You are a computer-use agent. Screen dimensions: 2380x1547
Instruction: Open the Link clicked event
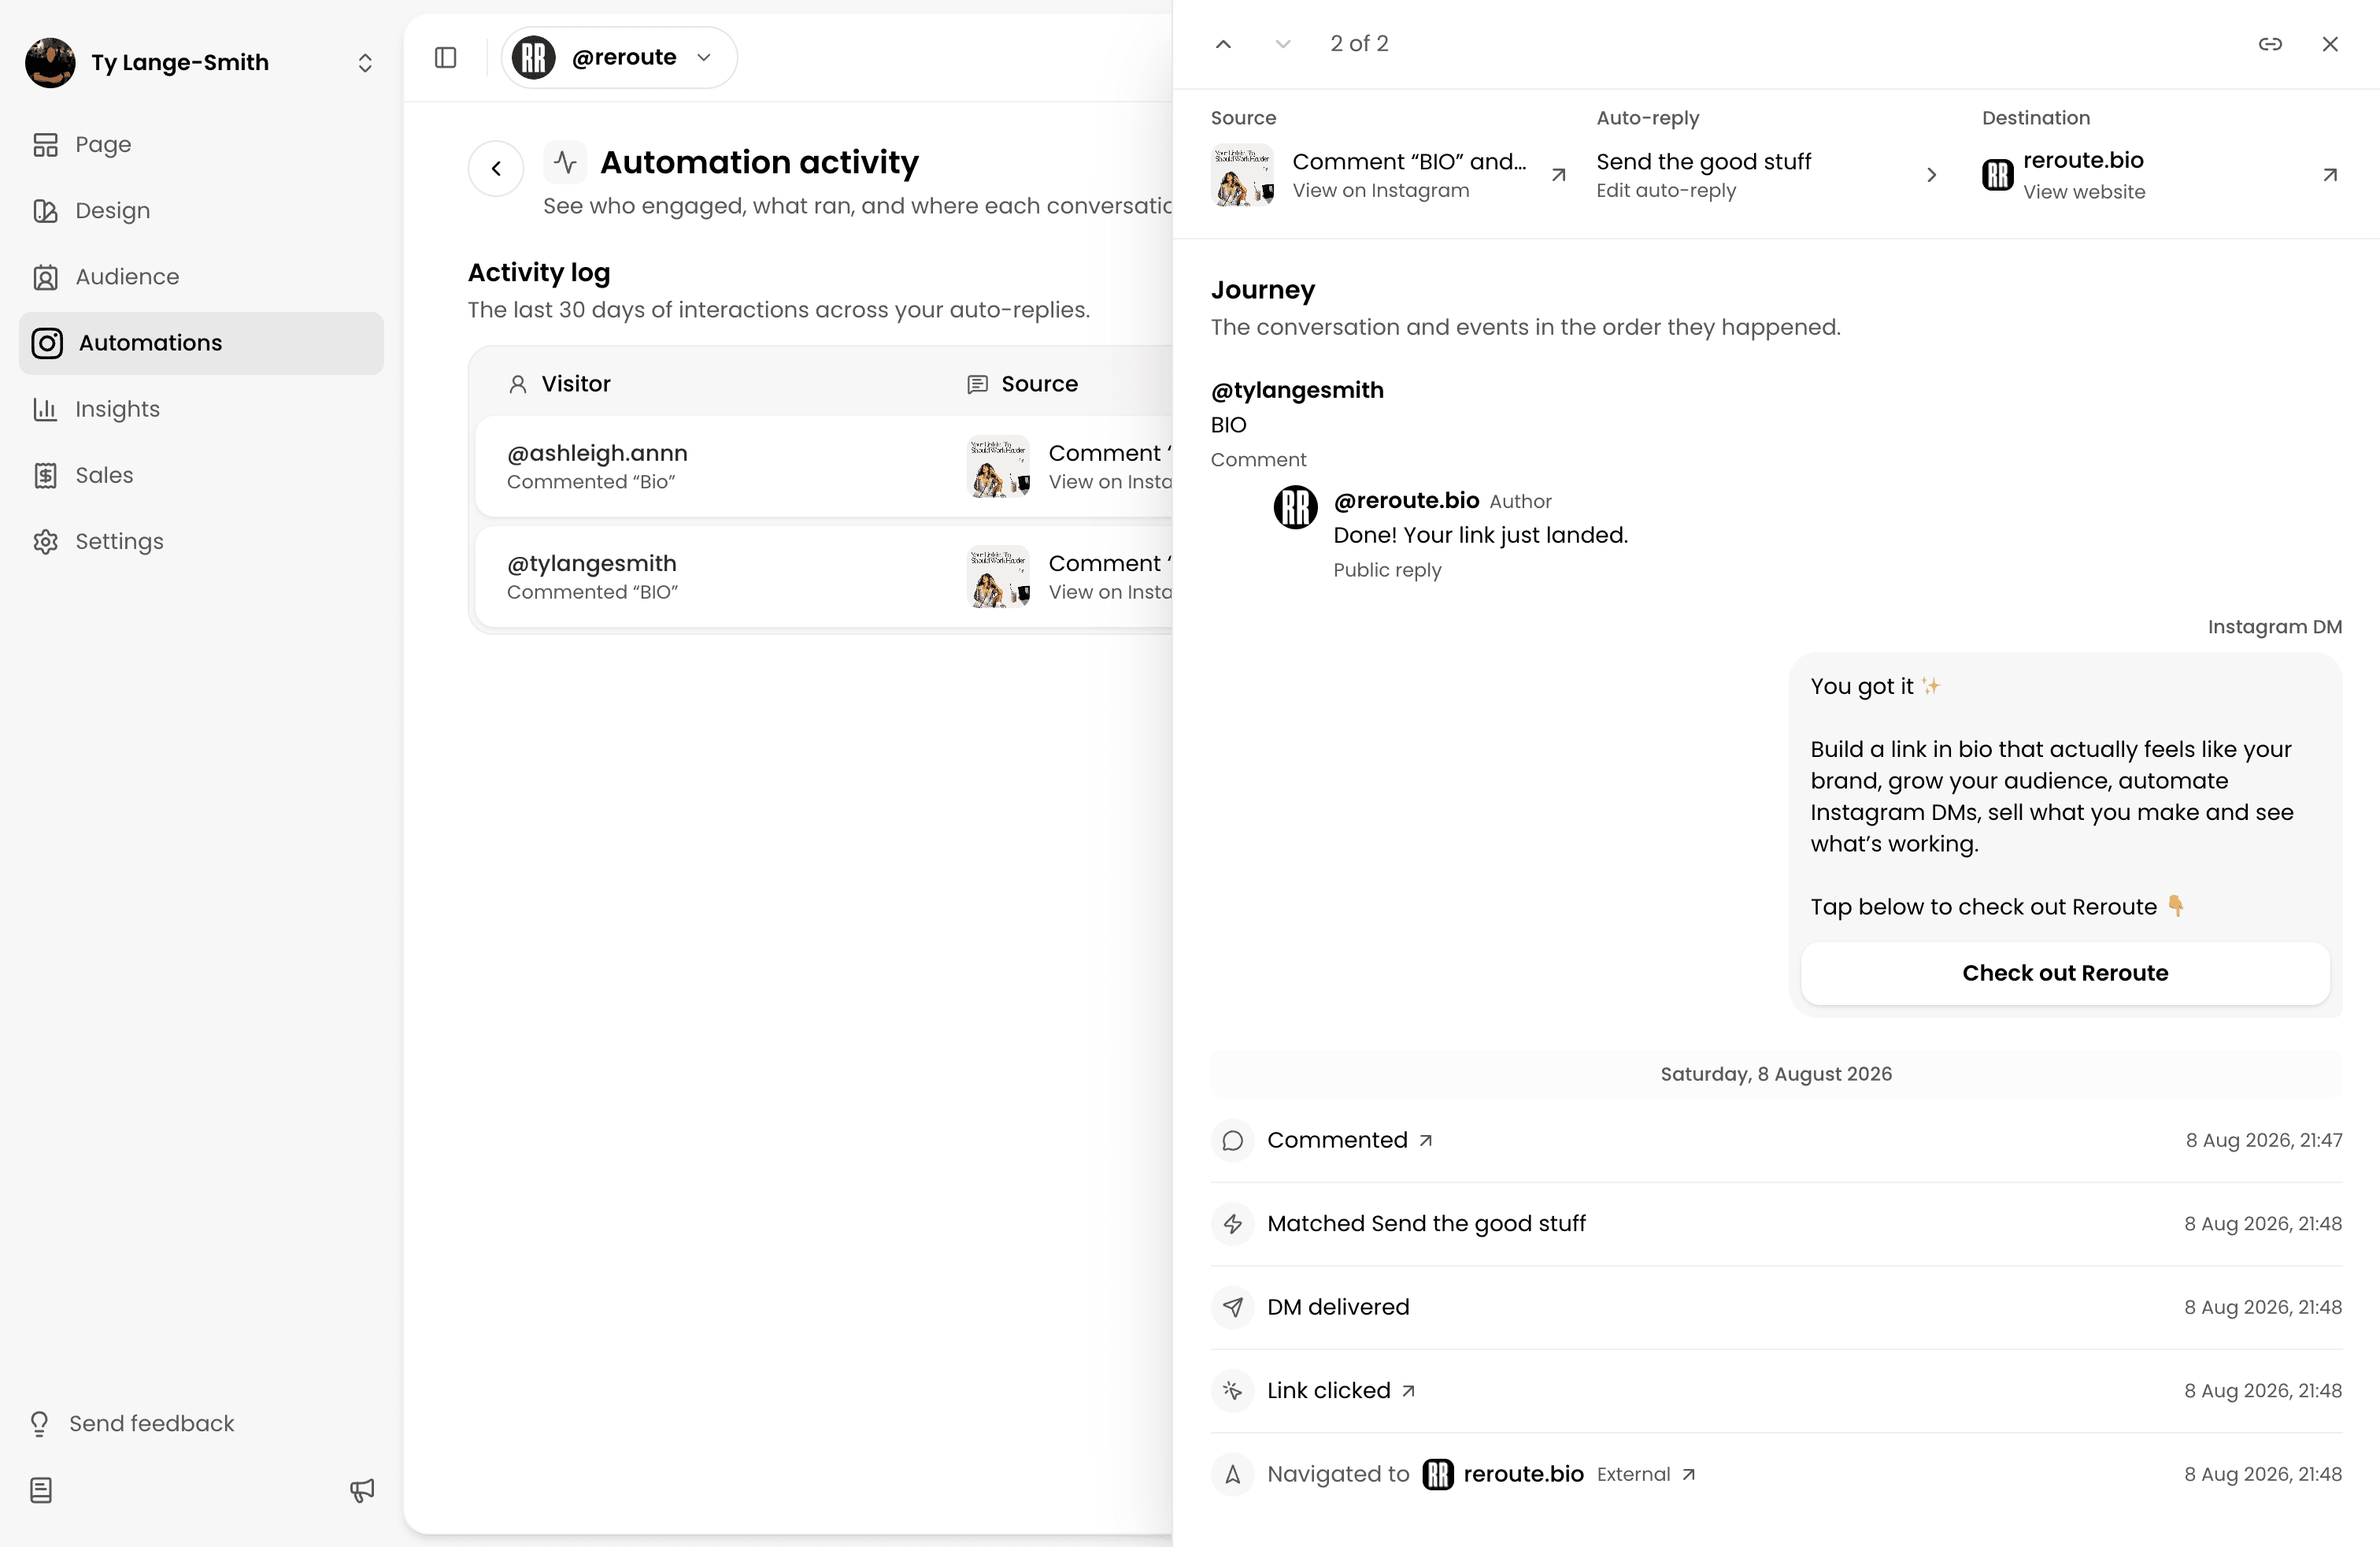tap(1341, 1391)
